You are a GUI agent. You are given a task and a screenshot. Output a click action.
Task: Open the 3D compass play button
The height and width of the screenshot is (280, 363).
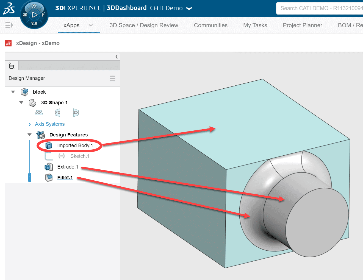click(35, 15)
